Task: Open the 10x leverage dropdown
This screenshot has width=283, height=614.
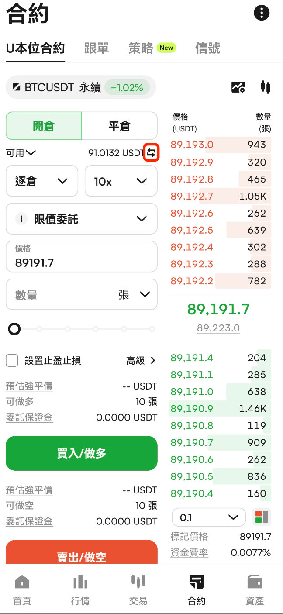Action: click(121, 181)
